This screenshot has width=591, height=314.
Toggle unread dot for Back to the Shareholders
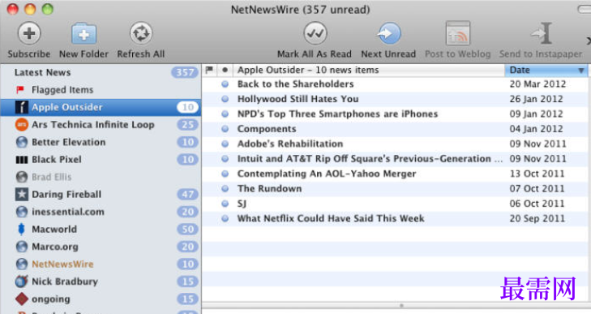click(225, 84)
